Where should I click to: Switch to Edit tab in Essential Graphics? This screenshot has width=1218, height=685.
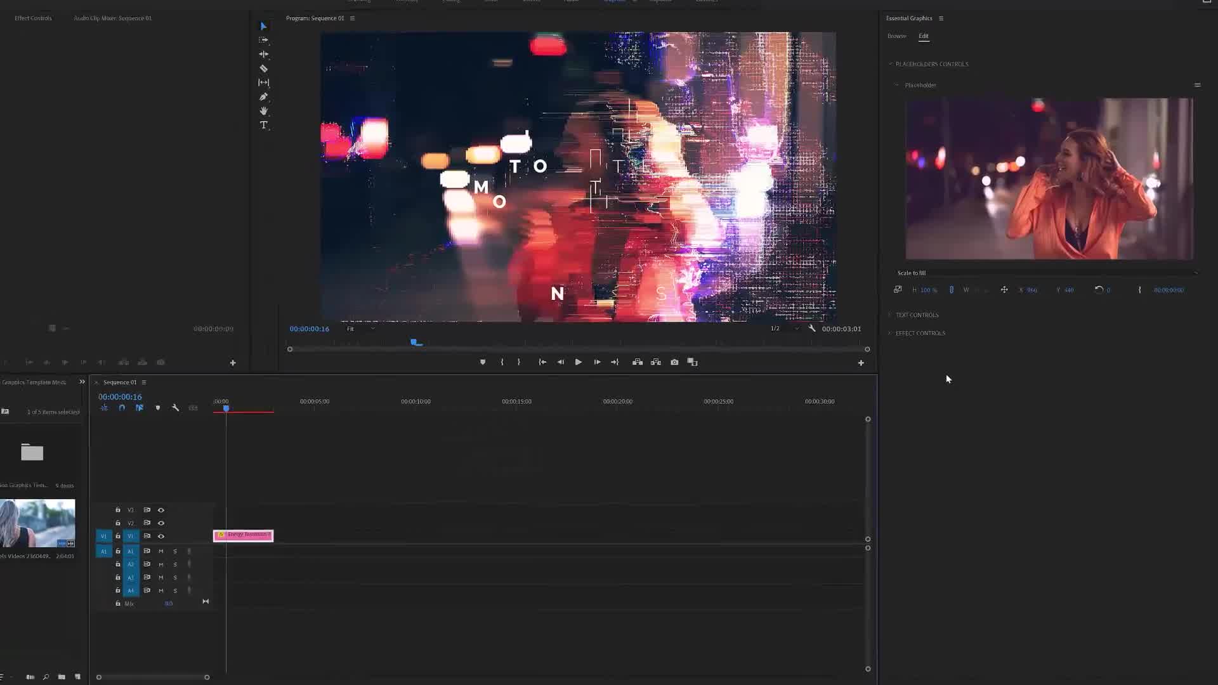click(923, 36)
